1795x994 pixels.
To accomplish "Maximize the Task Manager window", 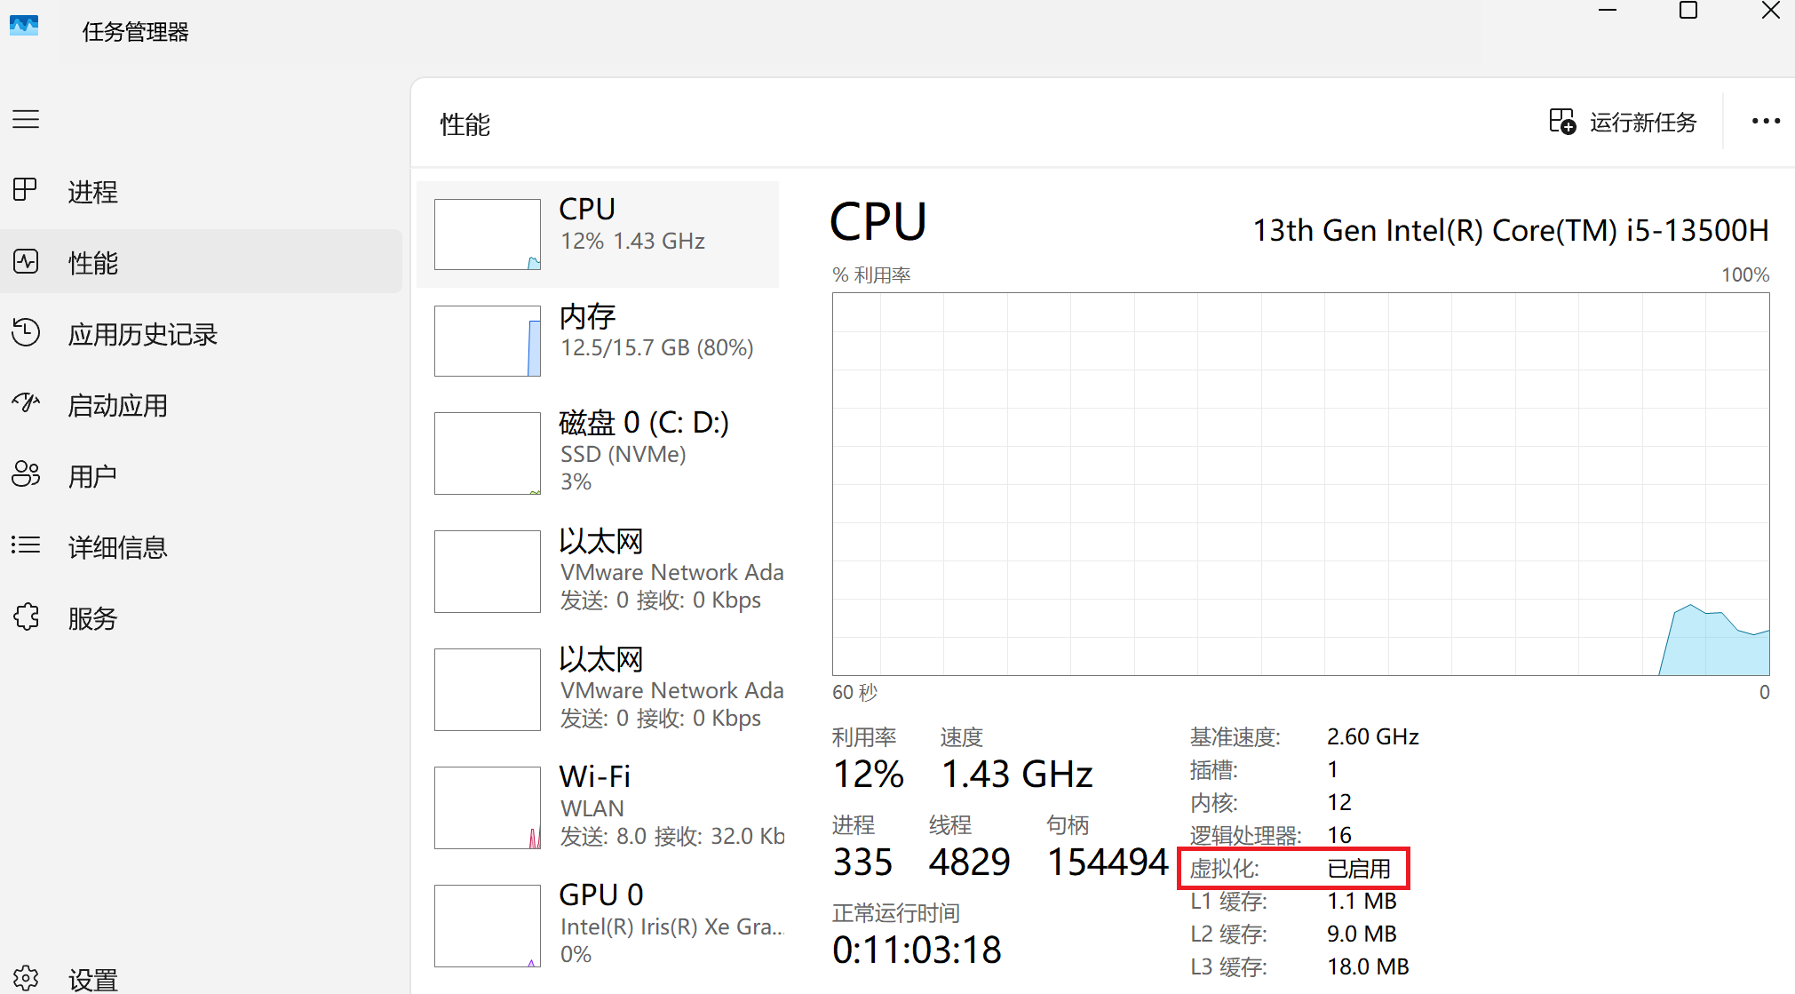I will coord(1688,11).
